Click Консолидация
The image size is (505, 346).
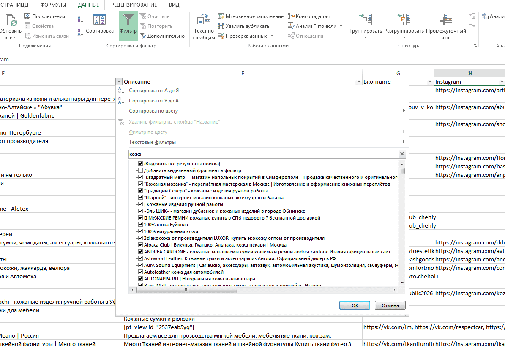[x=308, y=16]
